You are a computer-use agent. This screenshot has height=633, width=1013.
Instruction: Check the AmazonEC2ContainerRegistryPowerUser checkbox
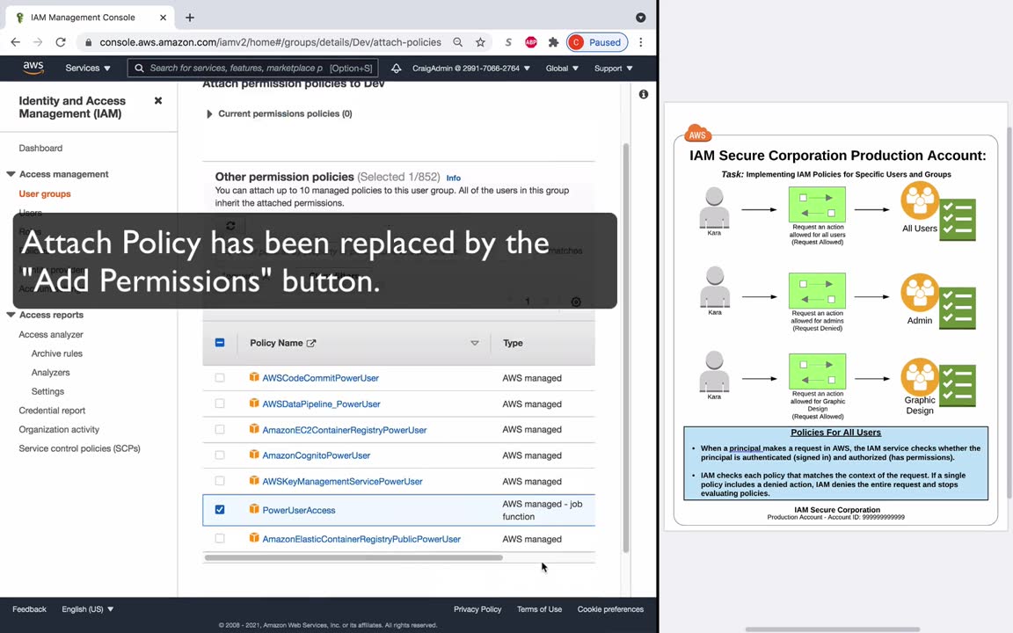click(220, 429)
